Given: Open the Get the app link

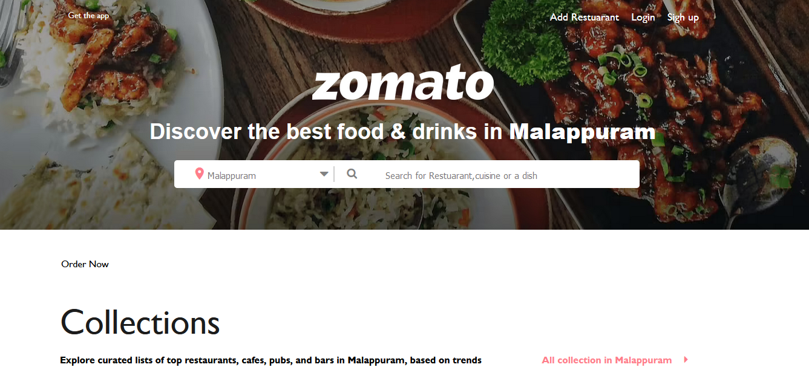Looking at the screenshot, I should (88, 16).
